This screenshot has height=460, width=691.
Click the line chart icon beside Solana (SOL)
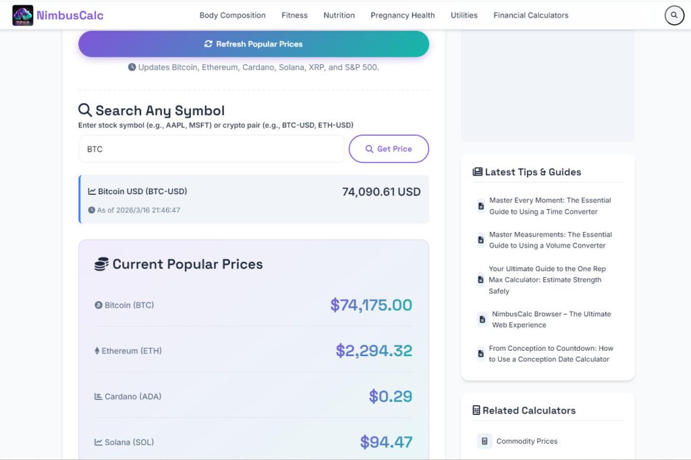coord(99,442)
